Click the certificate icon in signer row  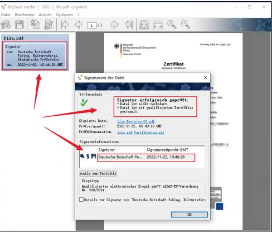tap(94, 156)
